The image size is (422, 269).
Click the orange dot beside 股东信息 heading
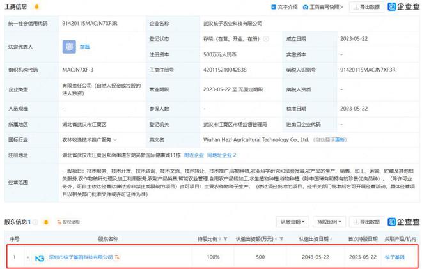pyautogui.click(x=46, y=222)
